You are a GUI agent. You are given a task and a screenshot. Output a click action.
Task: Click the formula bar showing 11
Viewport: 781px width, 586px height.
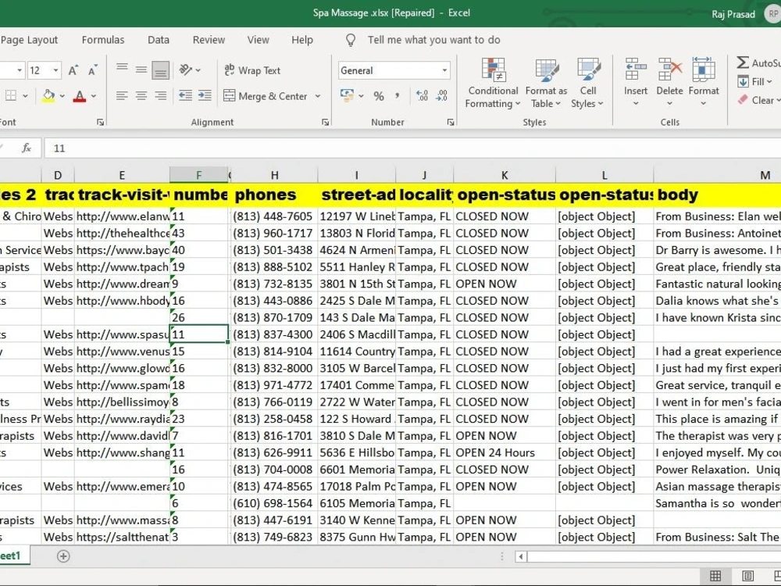click(412, 148)
